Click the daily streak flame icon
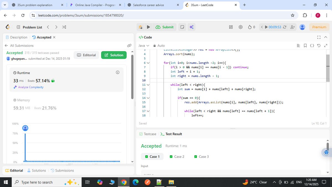The height and width of the screenshot is (187, 332). pos(250,27)
